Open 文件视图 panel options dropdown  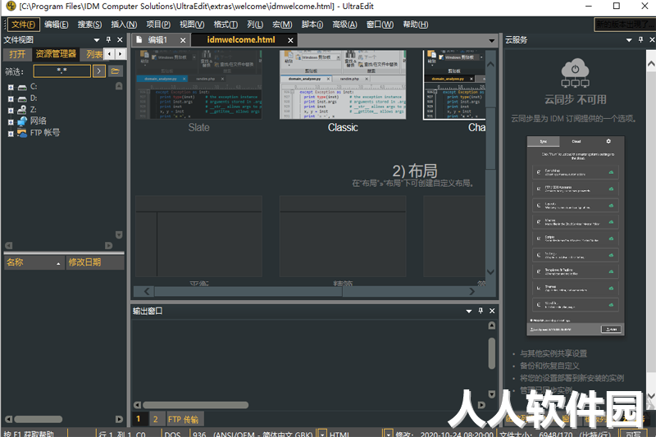tap(97, 40)
